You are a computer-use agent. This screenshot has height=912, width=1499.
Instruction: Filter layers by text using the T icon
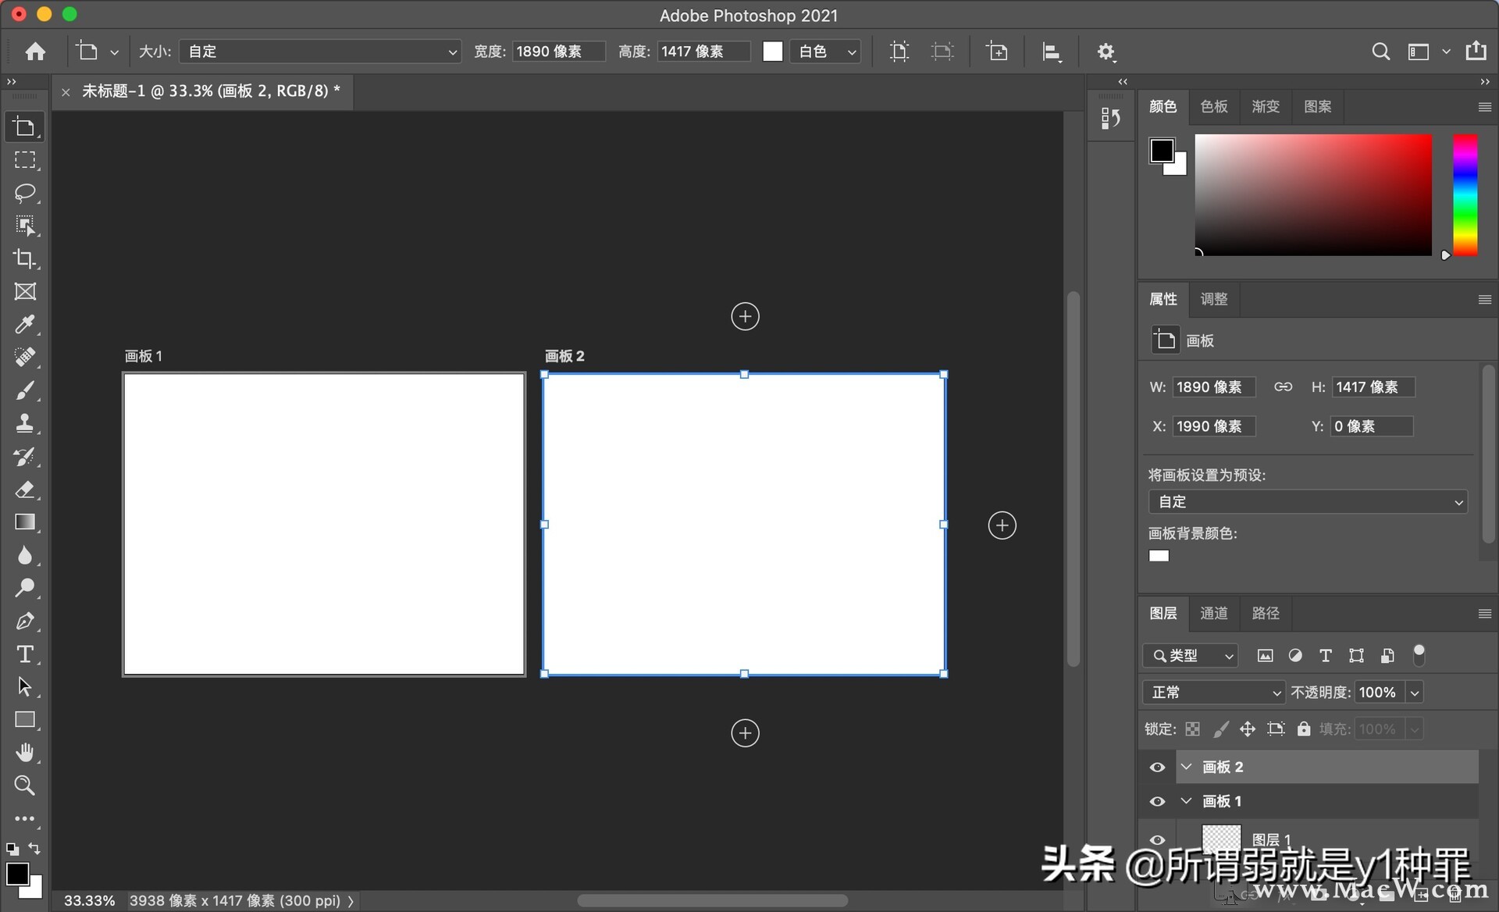[x=1325, y=655]
